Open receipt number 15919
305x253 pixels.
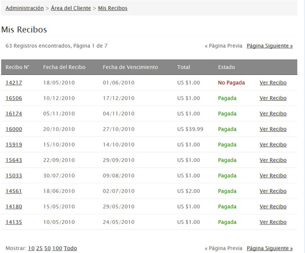tap(14, 145)
